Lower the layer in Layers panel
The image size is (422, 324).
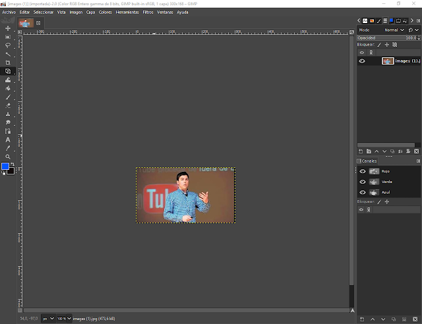384,151
